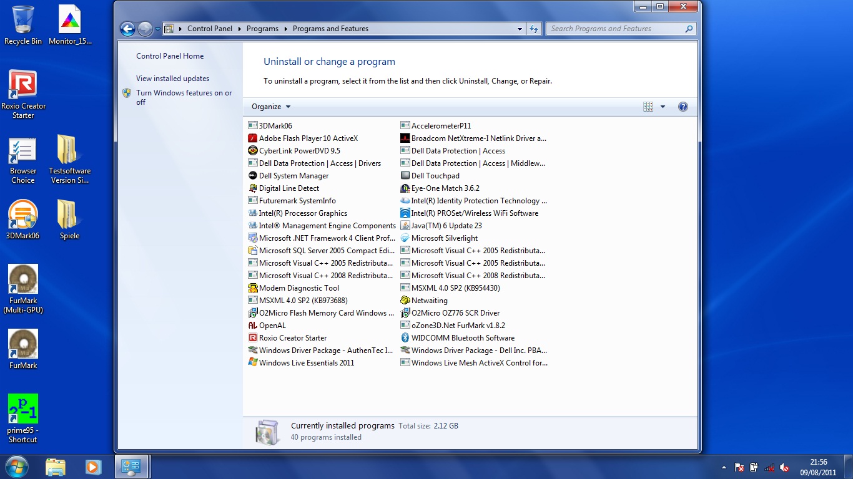Expand the view options dropdown arrow
853x479 pixels.
[663, 107]
